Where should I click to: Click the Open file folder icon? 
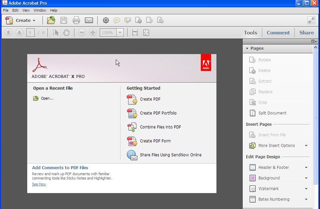click(51, 20)
